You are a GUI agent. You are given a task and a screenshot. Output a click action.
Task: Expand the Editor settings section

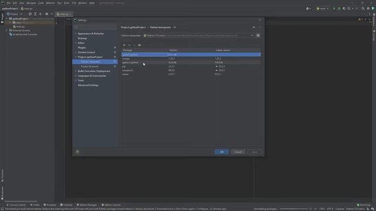(x=76, y=43)
